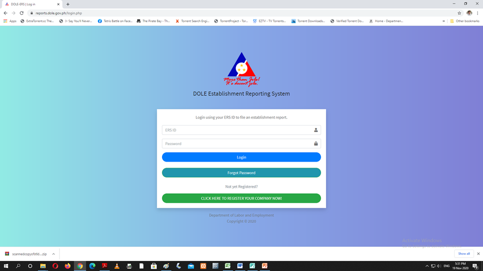483x271 pixels.
Task: Open the Tetris Battle on Facebook bookmark
Action: click(115, 21)
